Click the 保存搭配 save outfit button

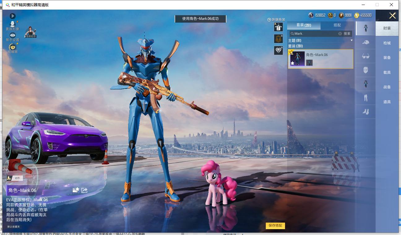[x=275, y=225]
